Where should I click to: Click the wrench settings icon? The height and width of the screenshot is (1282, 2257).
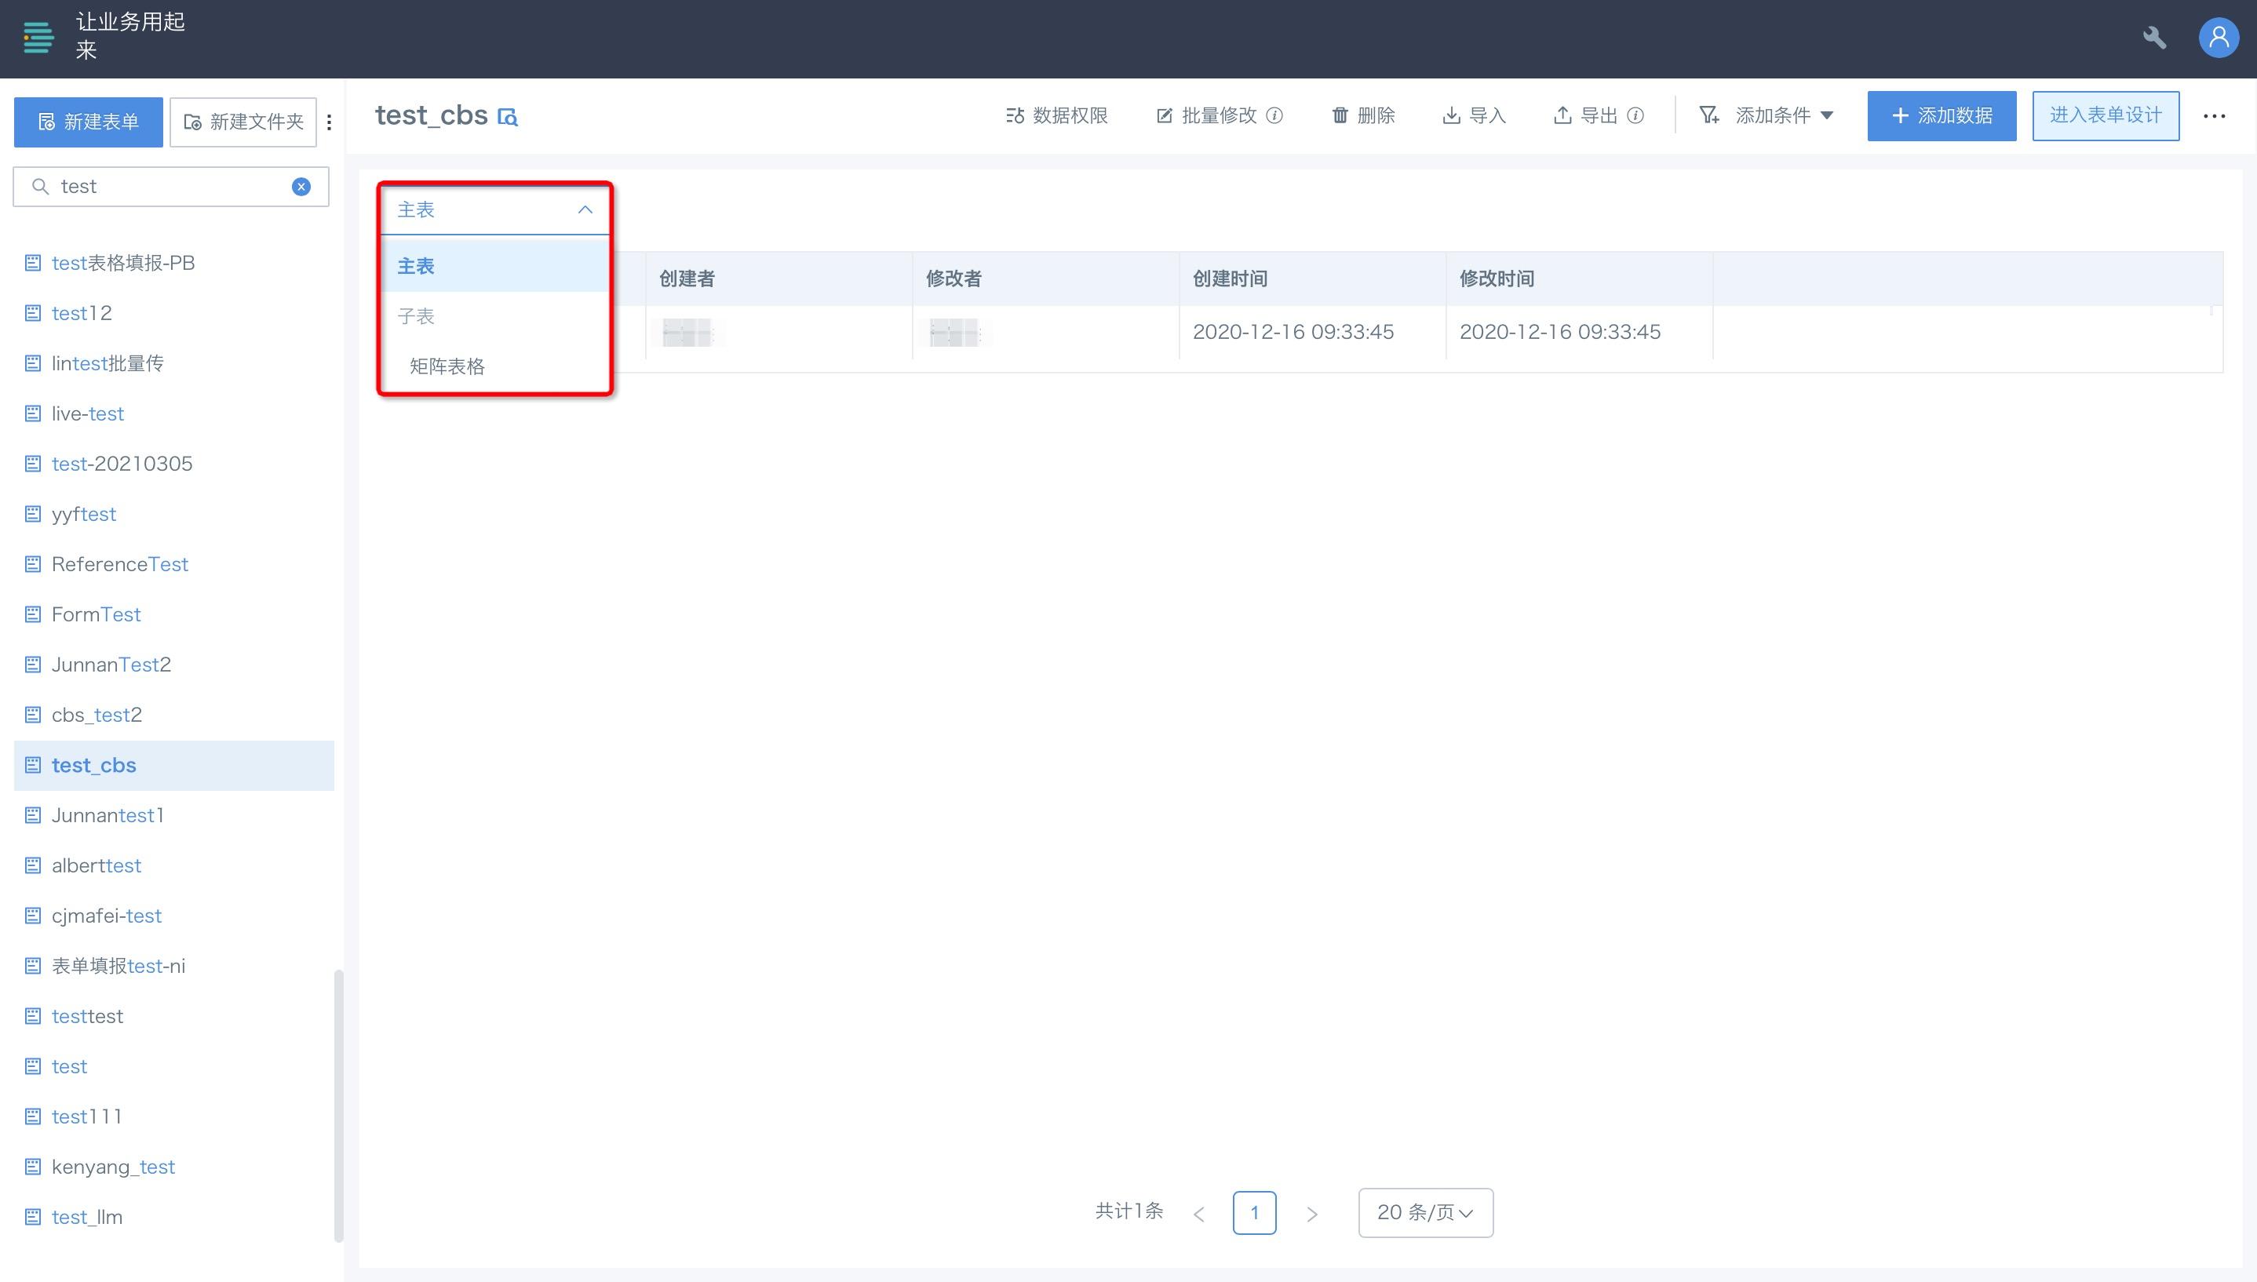pos(2154,38)
